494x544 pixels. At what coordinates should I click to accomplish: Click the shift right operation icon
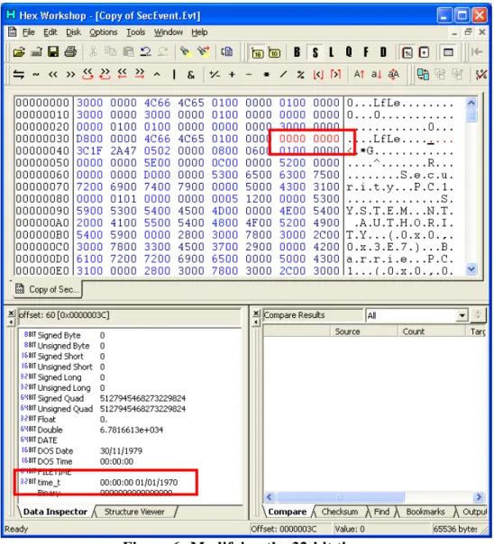click(70, 74)
